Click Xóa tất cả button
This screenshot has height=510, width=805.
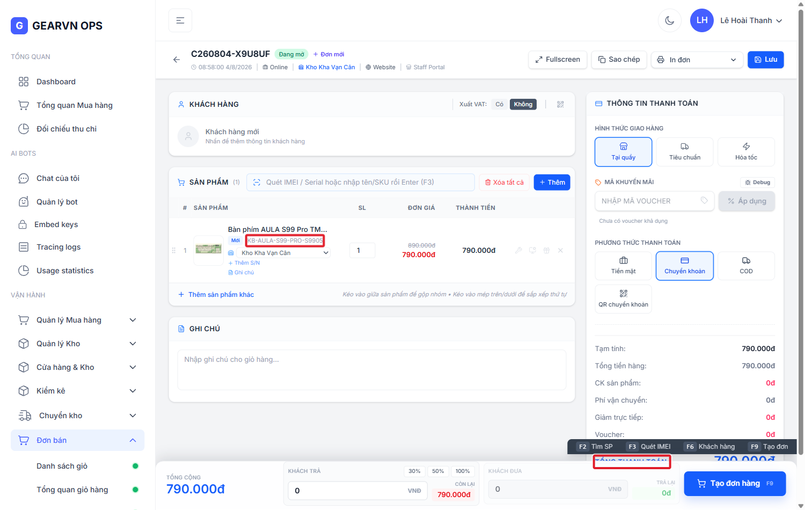504,183
